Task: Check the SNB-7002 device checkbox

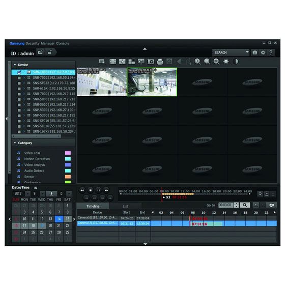Action: pos(19,78)
